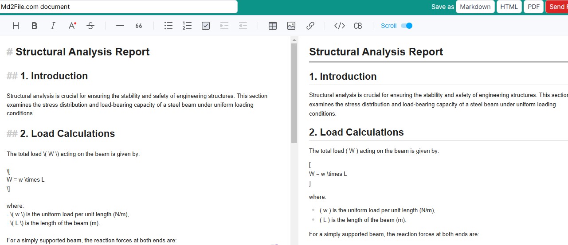Toggle bold formatting

[x=35, y=26]
